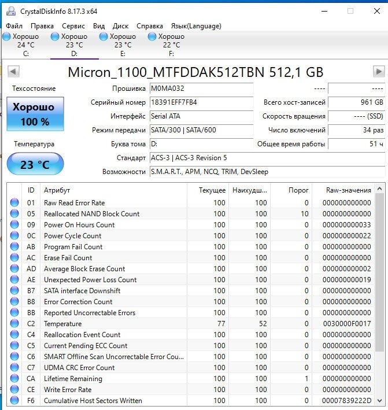Click the Наихудш... column header
Viewport: 388px width, 410px height.
click(250, 190)
